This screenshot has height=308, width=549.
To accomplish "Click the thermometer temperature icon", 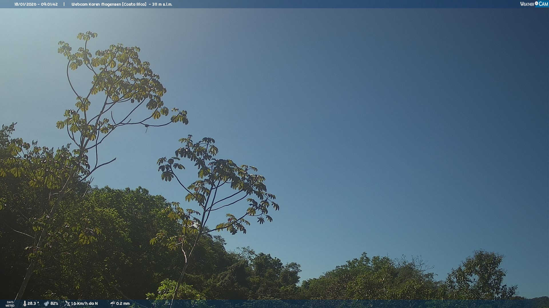I will (25, 303).
